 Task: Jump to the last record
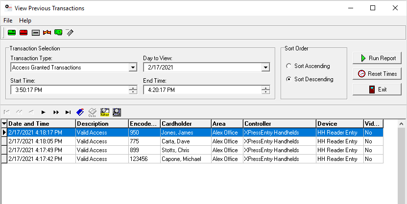(x=68, y=112)
